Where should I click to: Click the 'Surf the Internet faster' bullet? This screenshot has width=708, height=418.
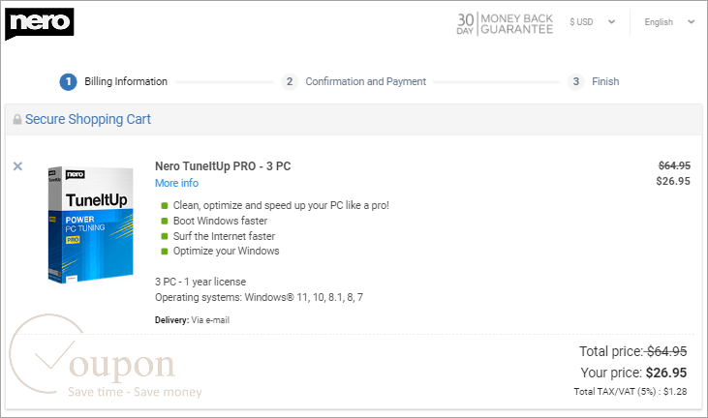tap(218, 236)
